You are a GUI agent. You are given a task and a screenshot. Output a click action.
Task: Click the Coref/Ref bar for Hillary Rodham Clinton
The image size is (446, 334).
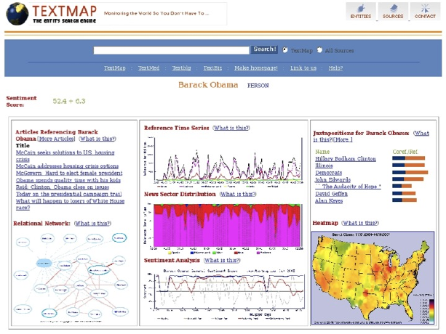[408, 158]
